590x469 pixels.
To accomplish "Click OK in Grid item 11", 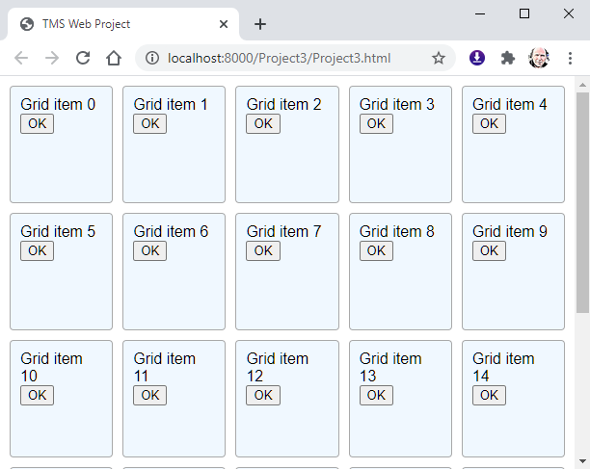I will [149, 396].
